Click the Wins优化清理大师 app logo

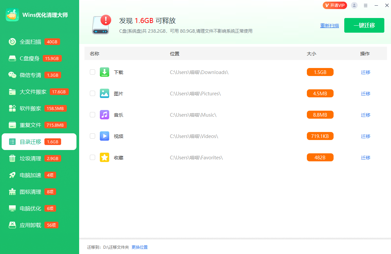12,15
